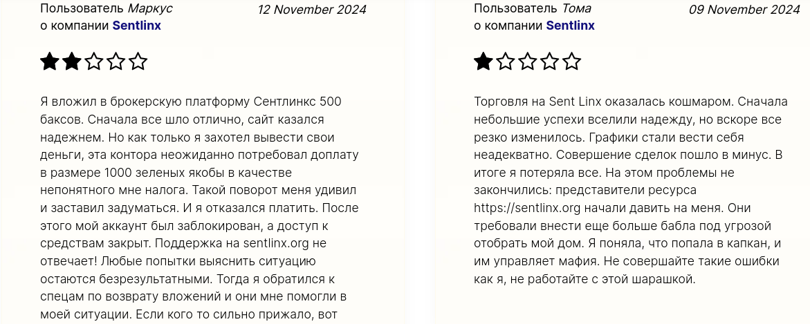Viewport: 810px width, 324px height.
Task: Click fifth star in Тома's review rating
Action: click(572, 62)
